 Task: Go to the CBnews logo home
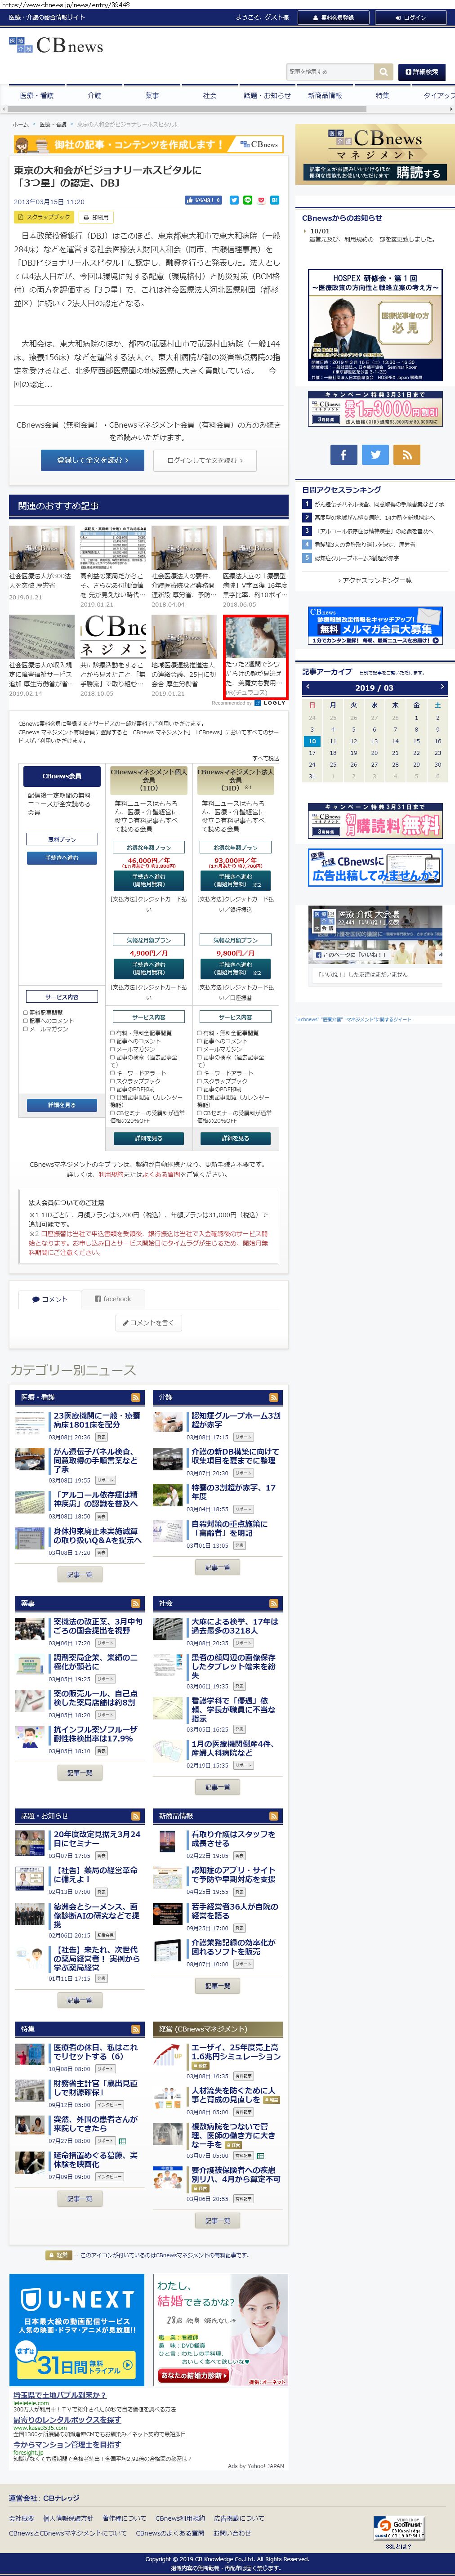(57, 46)
